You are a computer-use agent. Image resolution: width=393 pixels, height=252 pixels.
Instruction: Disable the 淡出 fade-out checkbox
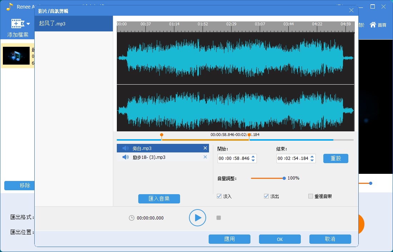[x=266, y=196]
